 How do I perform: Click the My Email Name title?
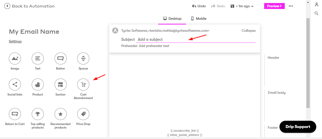pyautogui.click(x=34, y=32)
